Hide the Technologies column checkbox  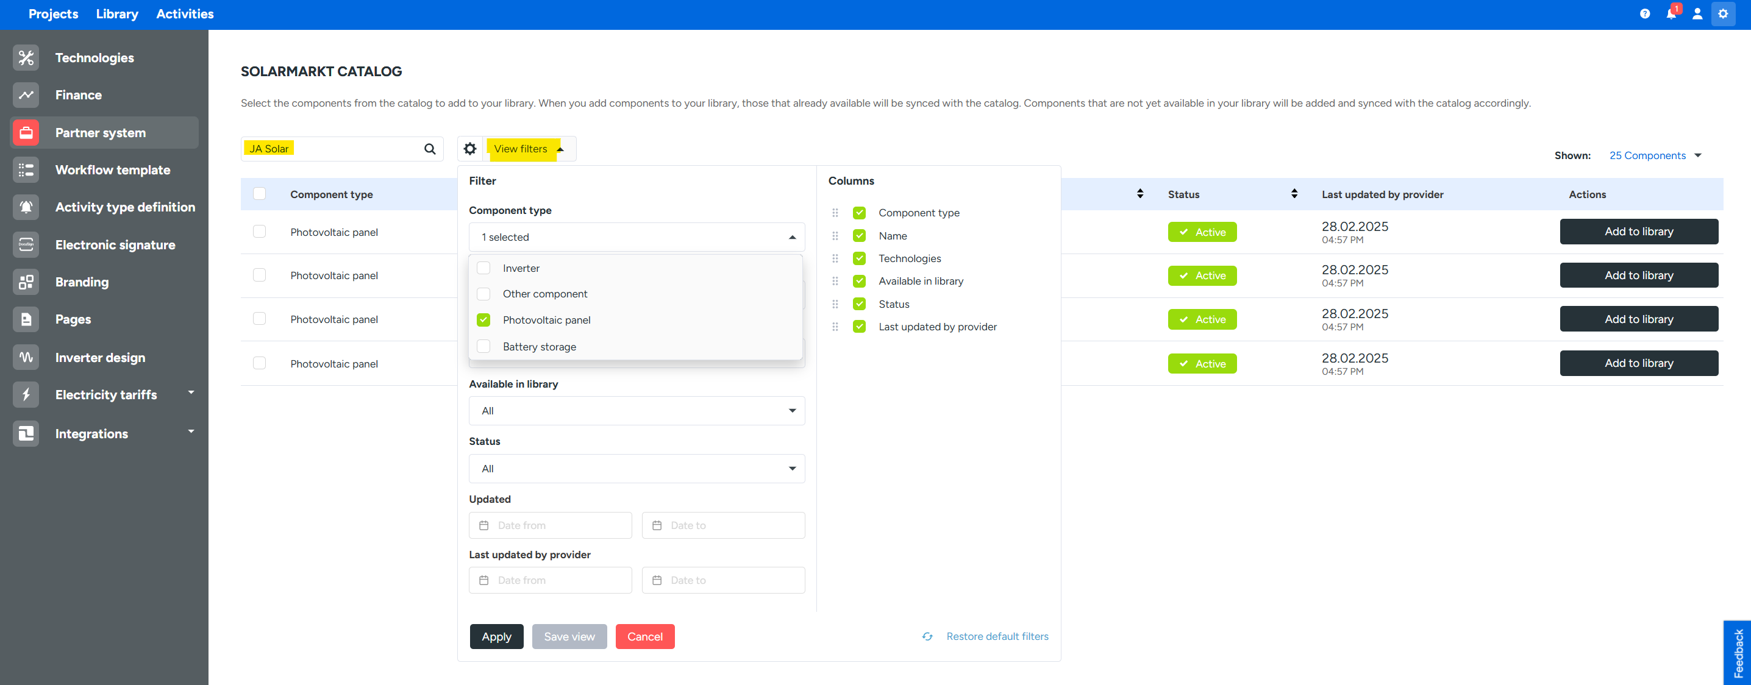[859, 259]
